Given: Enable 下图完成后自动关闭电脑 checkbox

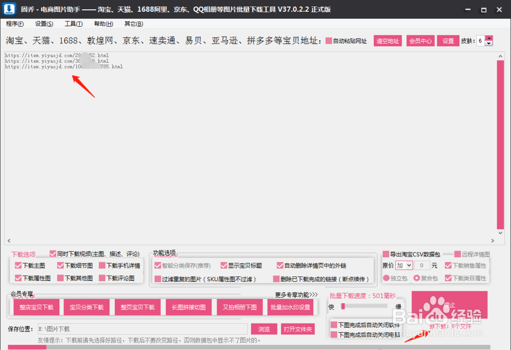Looking at the screenshot, I should coord(334,334).
